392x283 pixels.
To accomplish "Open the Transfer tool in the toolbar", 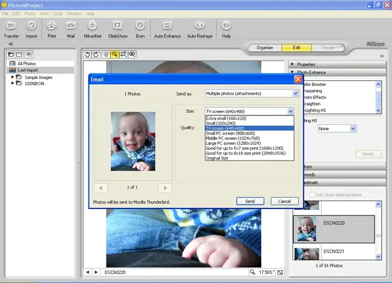I will [x=11, y=29].
